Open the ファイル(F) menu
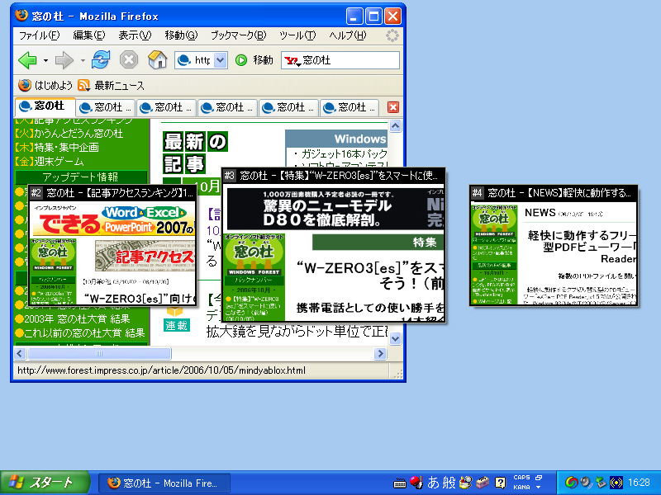Screen dimensions: 661x495 pyautogui.click(x=39, y=35)
